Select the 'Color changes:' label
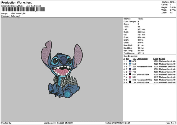Screen dimensions: 177x125 (x=130, y=22)
